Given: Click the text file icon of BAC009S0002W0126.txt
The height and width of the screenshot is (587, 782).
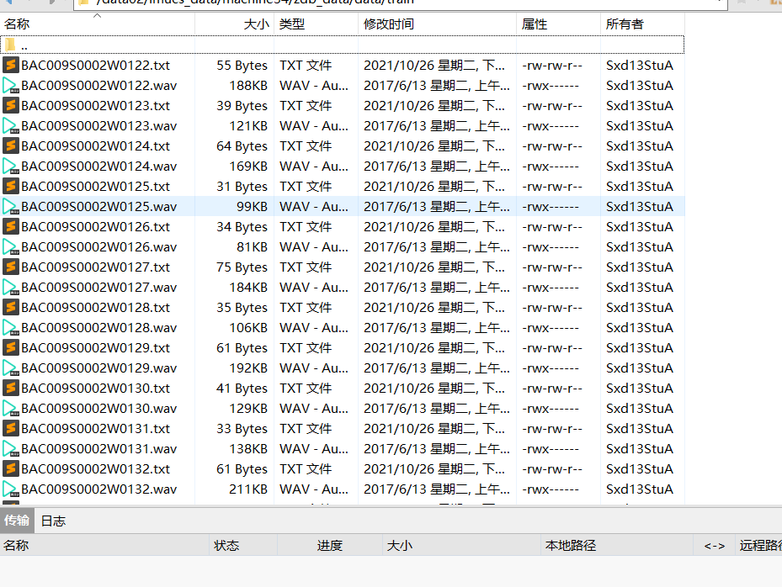Looking at the screenshot, I should point(11,226).
